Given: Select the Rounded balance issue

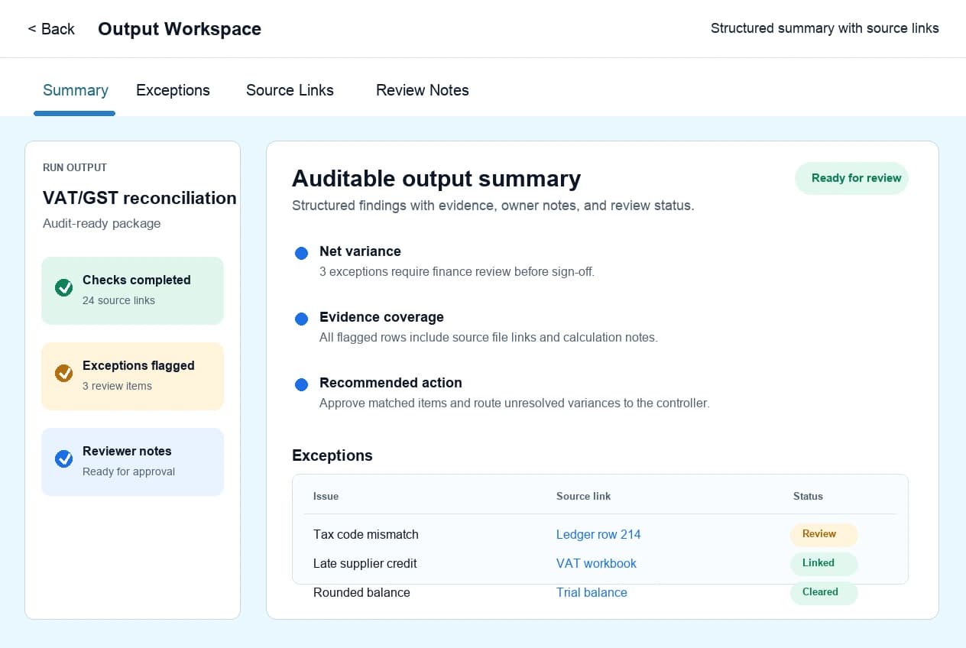Looking at the screenshot, I should pyautogui.click(x=361, y=592).
